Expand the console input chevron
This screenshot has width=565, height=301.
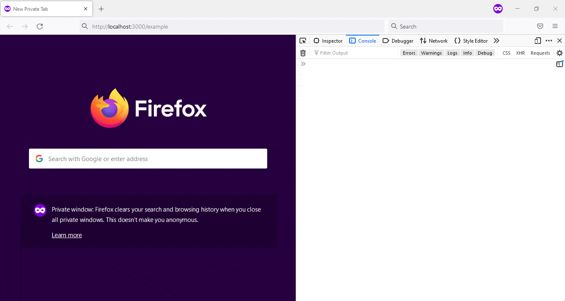pos(303,63)
